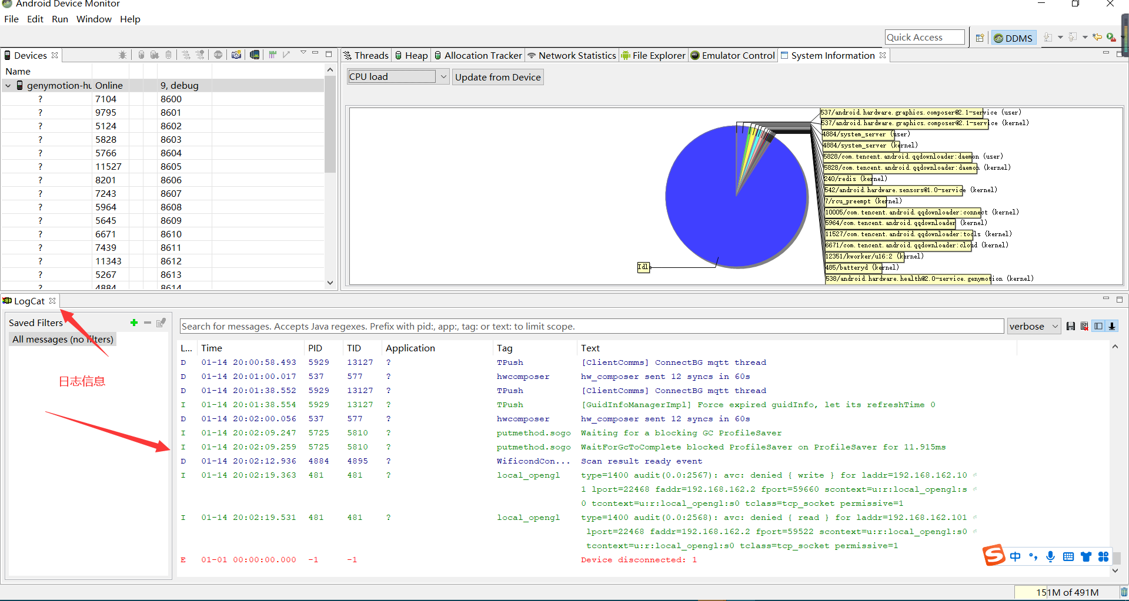Switch to the File Explorer tab

(x=653, y=55)
